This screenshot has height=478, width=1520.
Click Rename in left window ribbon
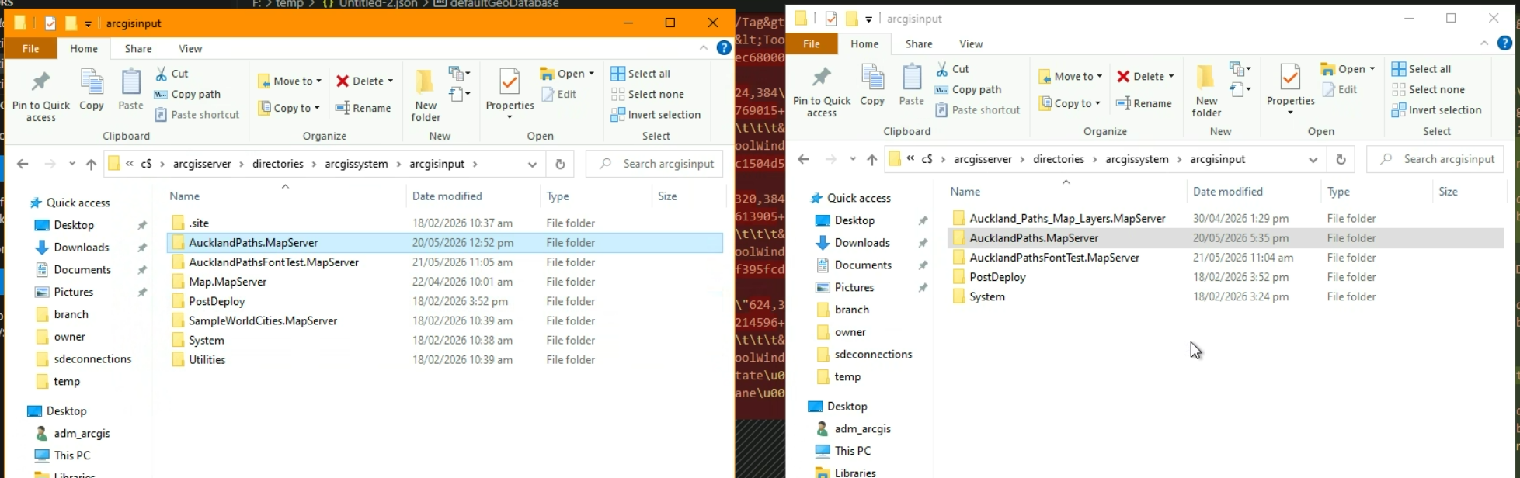tap(363, 108)
